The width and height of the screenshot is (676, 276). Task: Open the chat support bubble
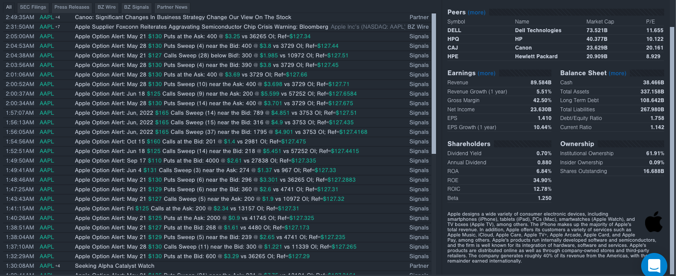point(654,265)
